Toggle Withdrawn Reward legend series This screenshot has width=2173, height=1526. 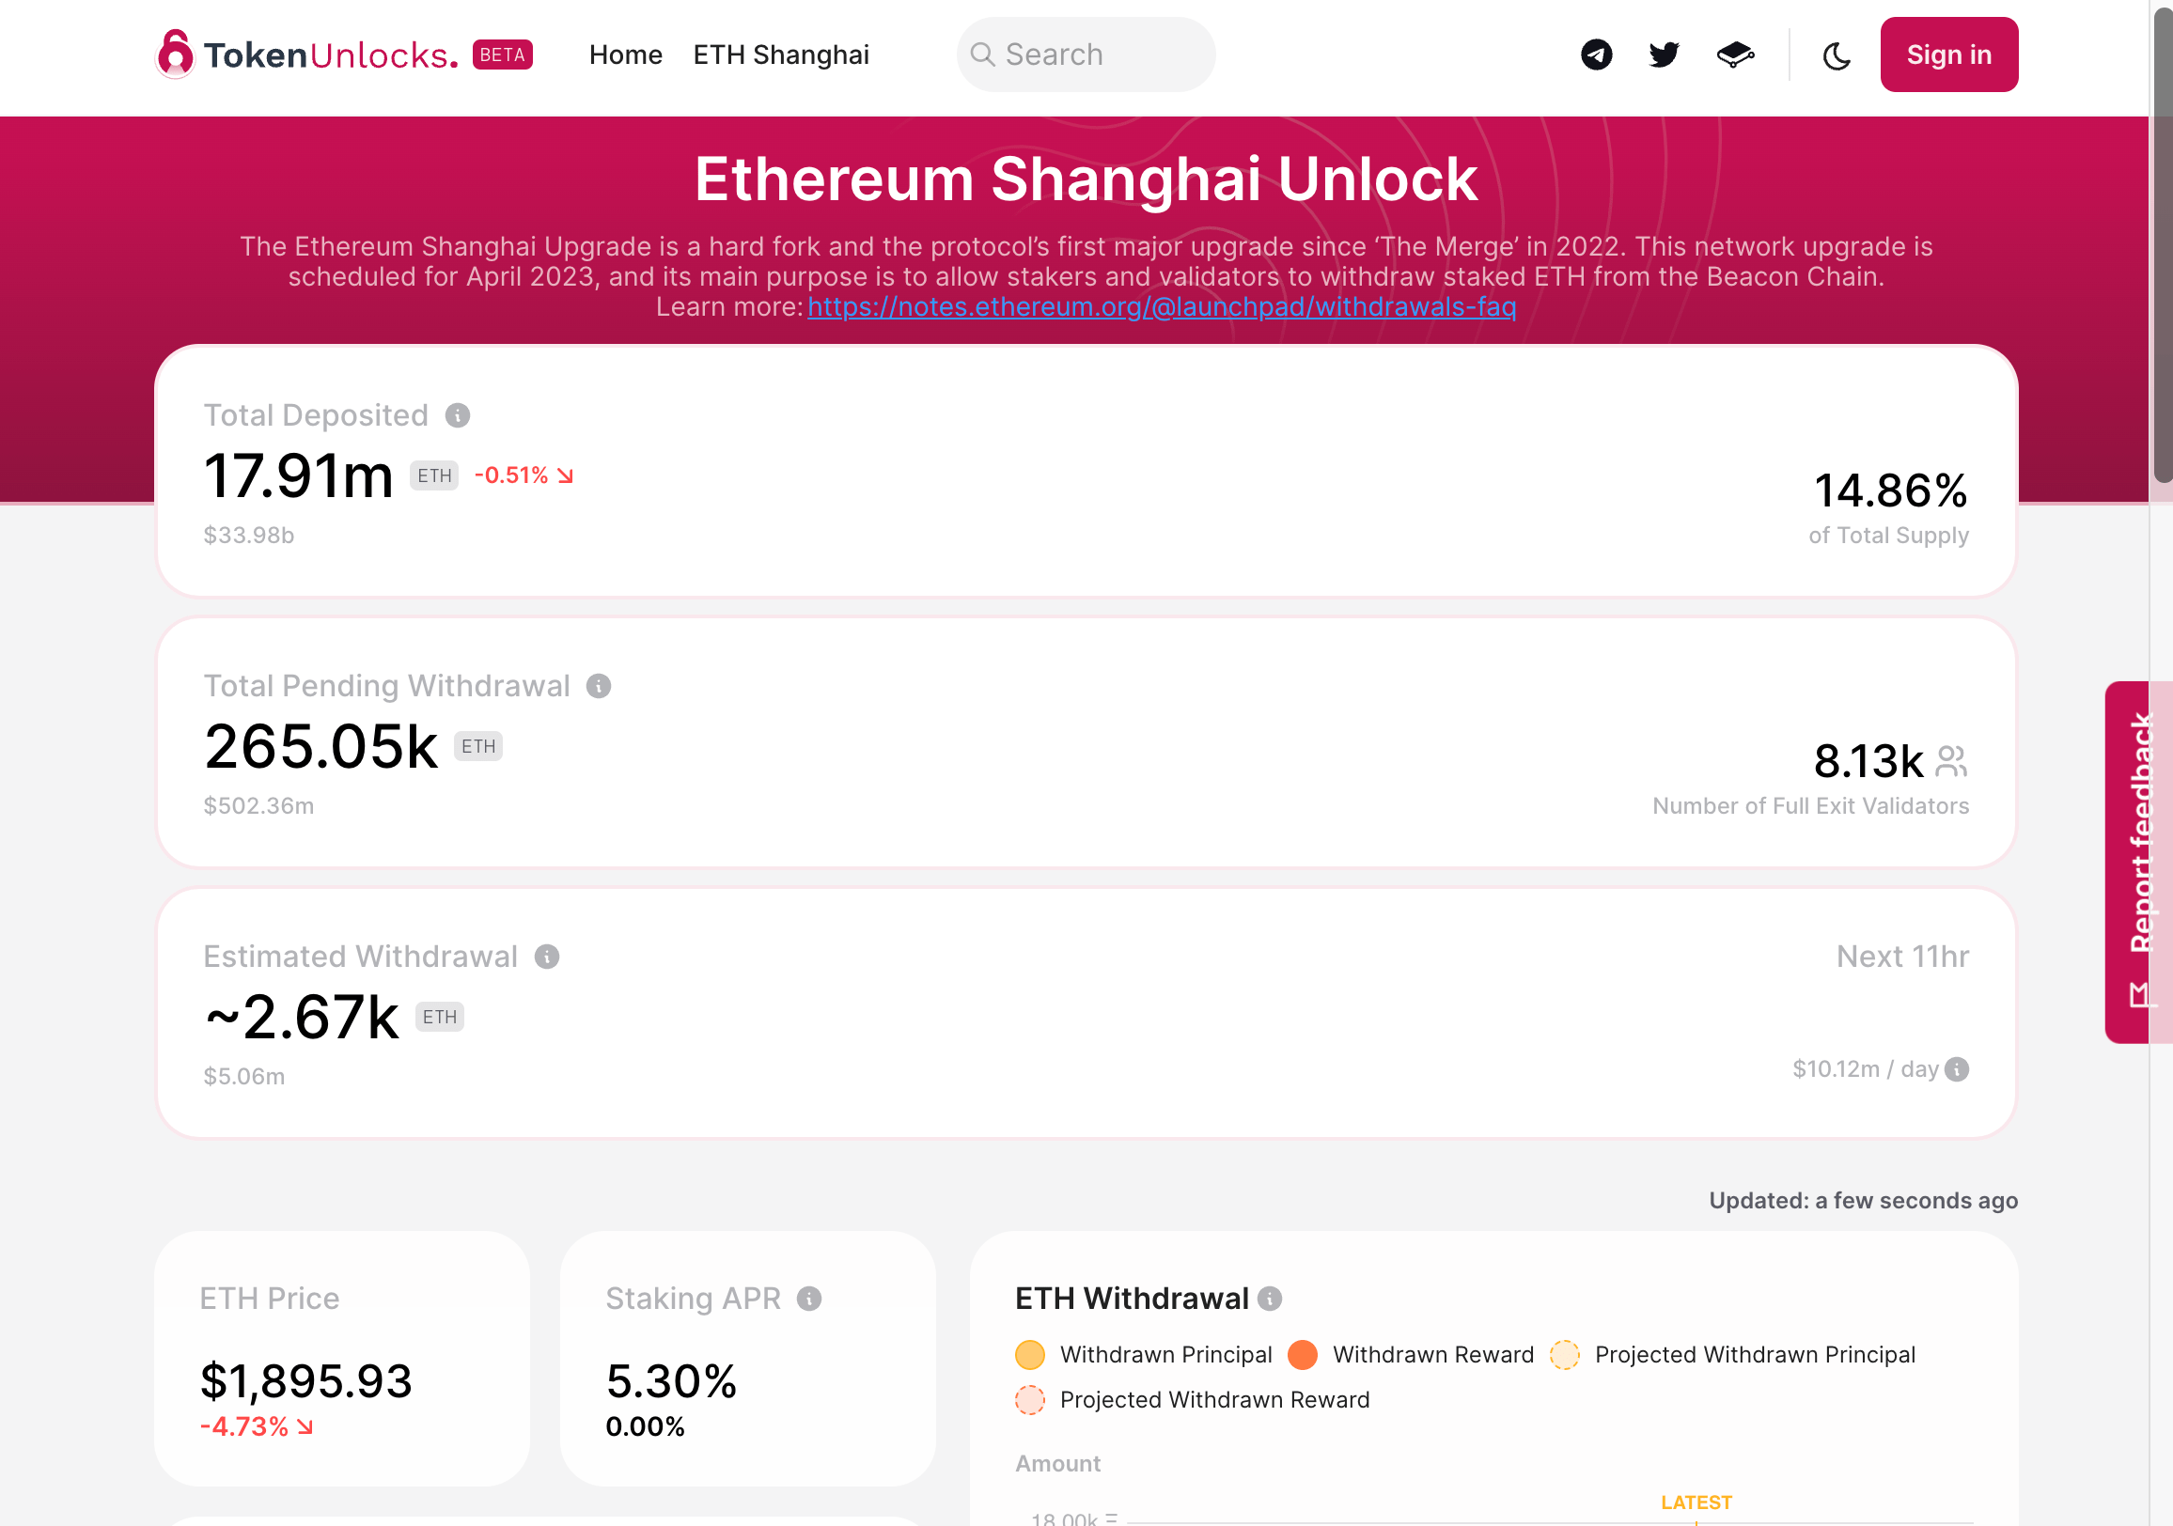coord(1411,1355)
